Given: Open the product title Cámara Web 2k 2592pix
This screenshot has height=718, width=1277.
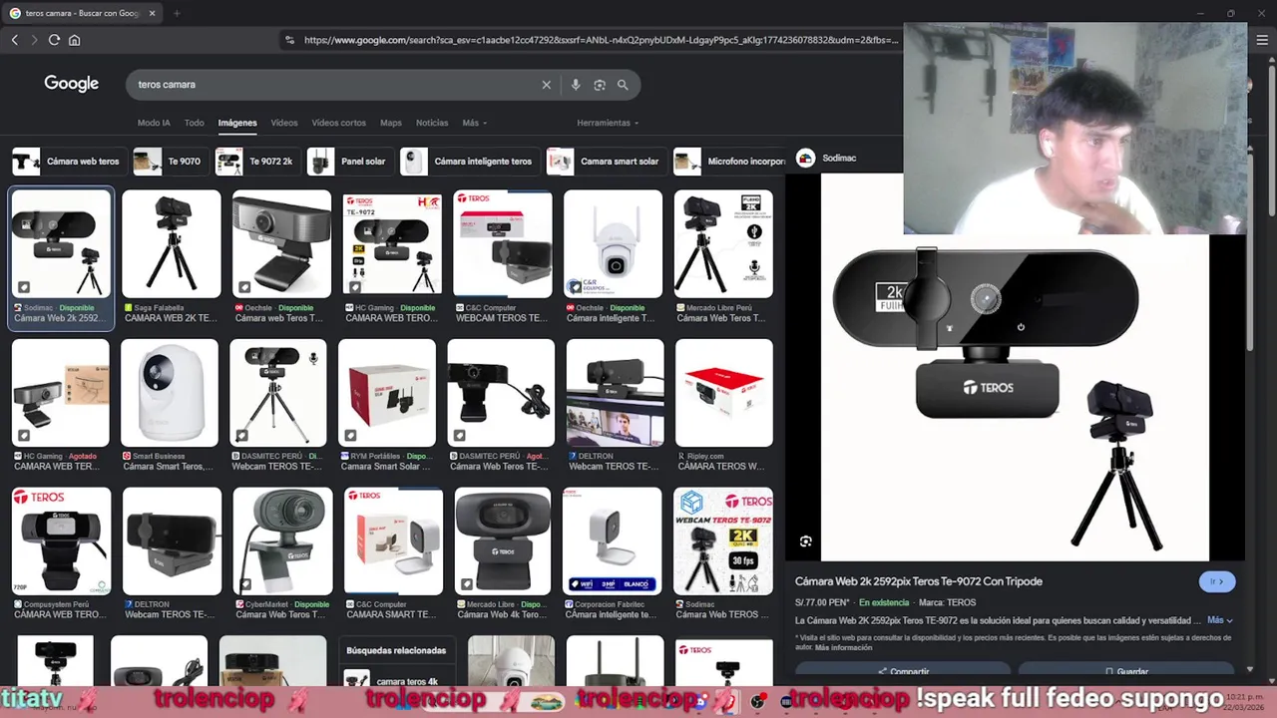Looking at the screenshot, I should click(919, 581).
